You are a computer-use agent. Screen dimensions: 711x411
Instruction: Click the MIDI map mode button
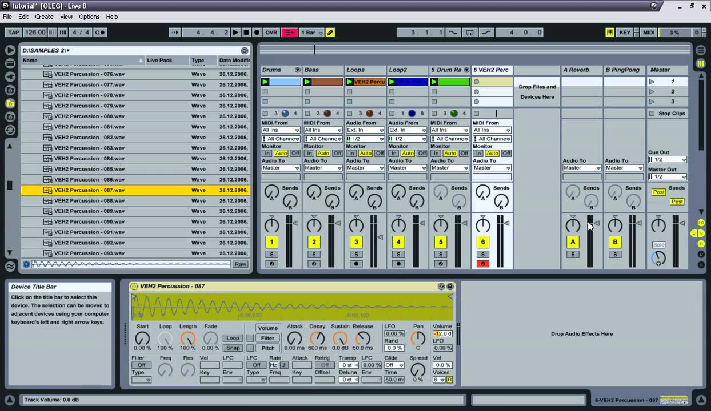pos(649,33)
